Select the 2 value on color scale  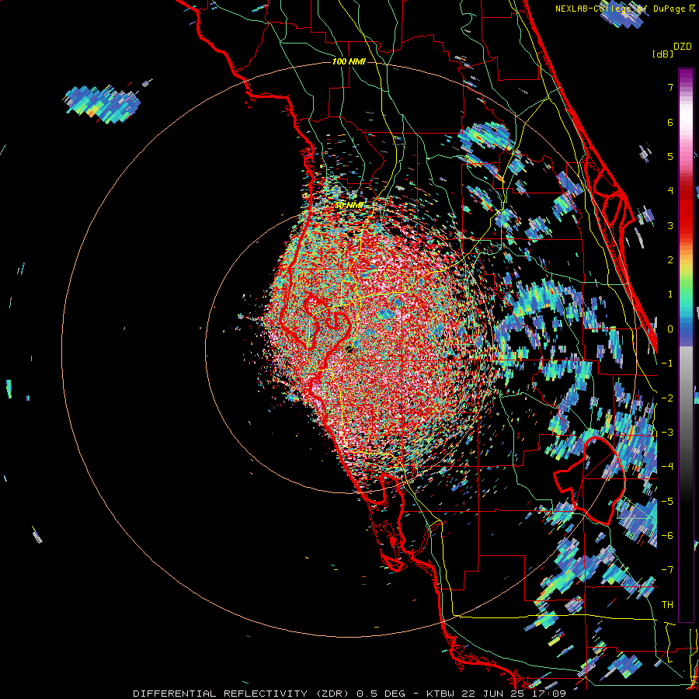(670, 260)
